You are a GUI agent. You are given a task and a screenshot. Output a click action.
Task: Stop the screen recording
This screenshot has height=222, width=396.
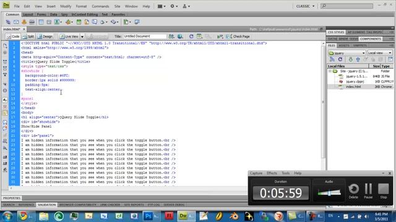point(384,191)
